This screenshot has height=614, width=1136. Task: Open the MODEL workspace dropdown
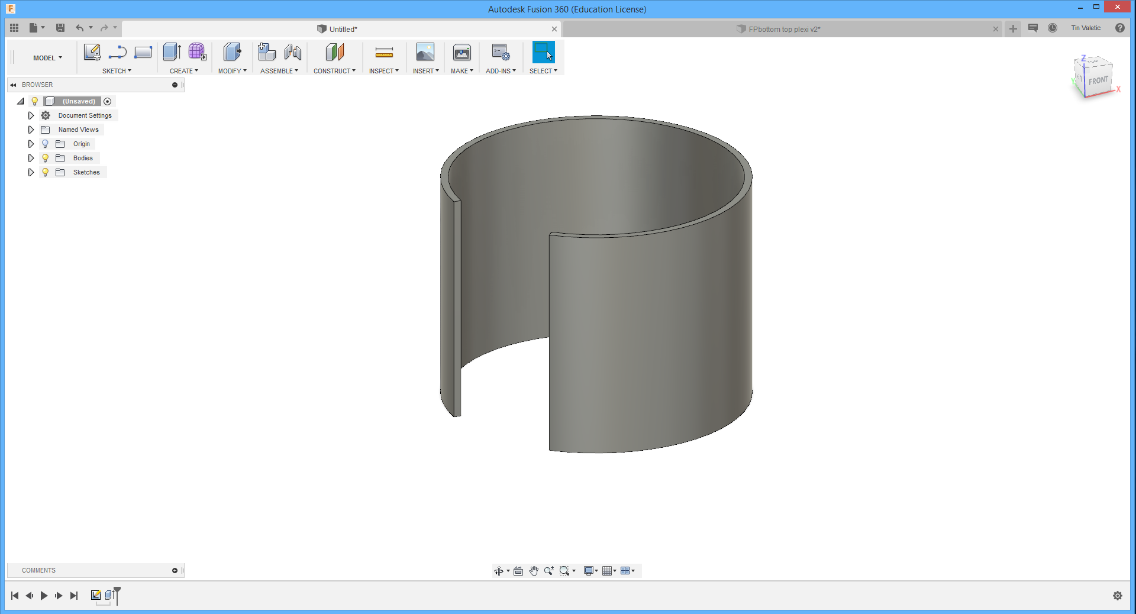pos(47,58)
